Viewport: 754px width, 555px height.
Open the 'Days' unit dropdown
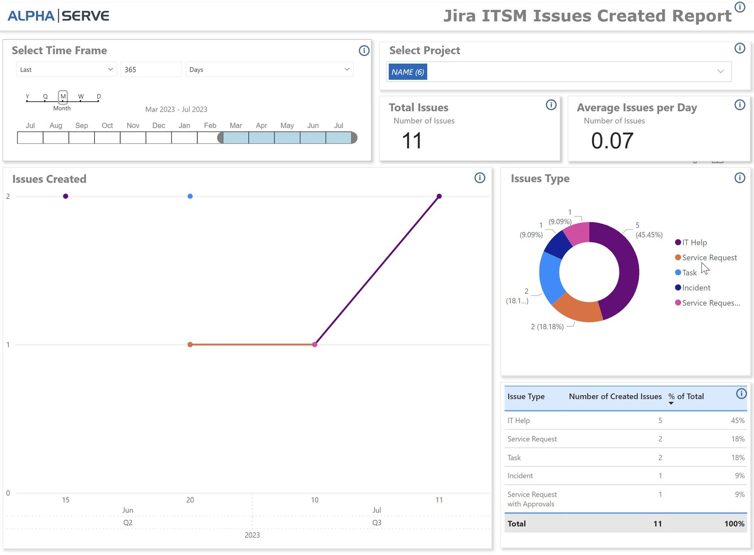[x=268, y=69]
